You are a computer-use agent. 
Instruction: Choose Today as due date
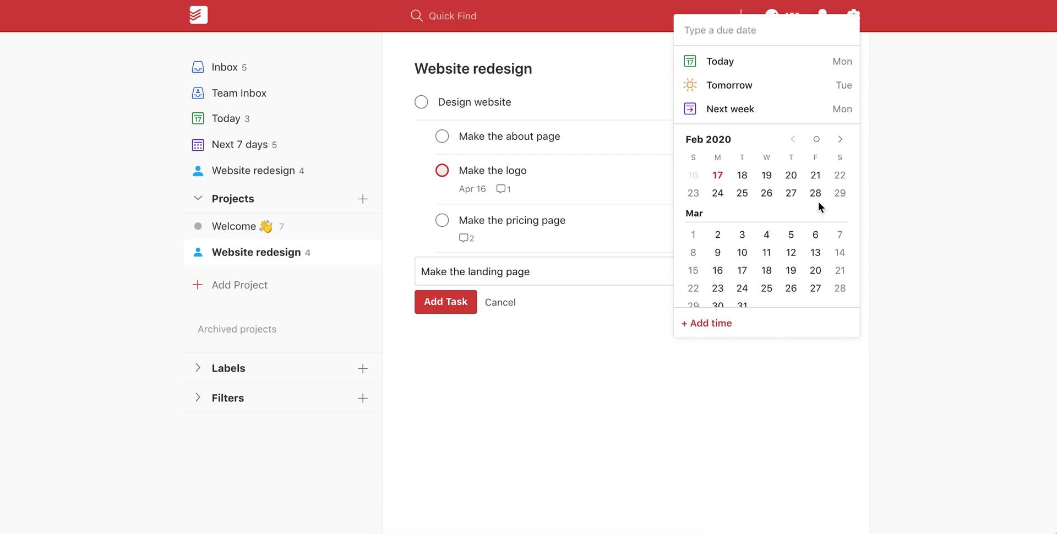(x=766, y=61)
